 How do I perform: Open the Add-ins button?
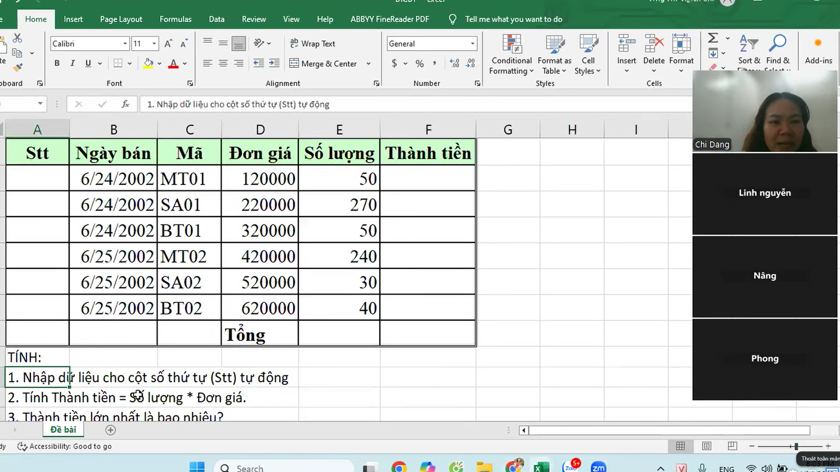coord(818,51)
